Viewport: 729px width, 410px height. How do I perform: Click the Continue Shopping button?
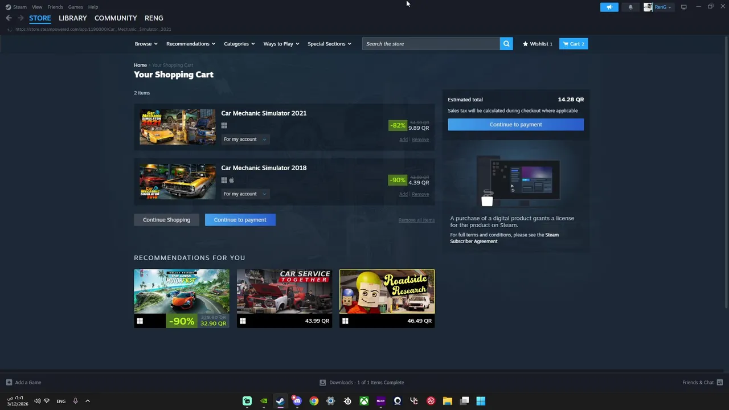click(166, 220)
